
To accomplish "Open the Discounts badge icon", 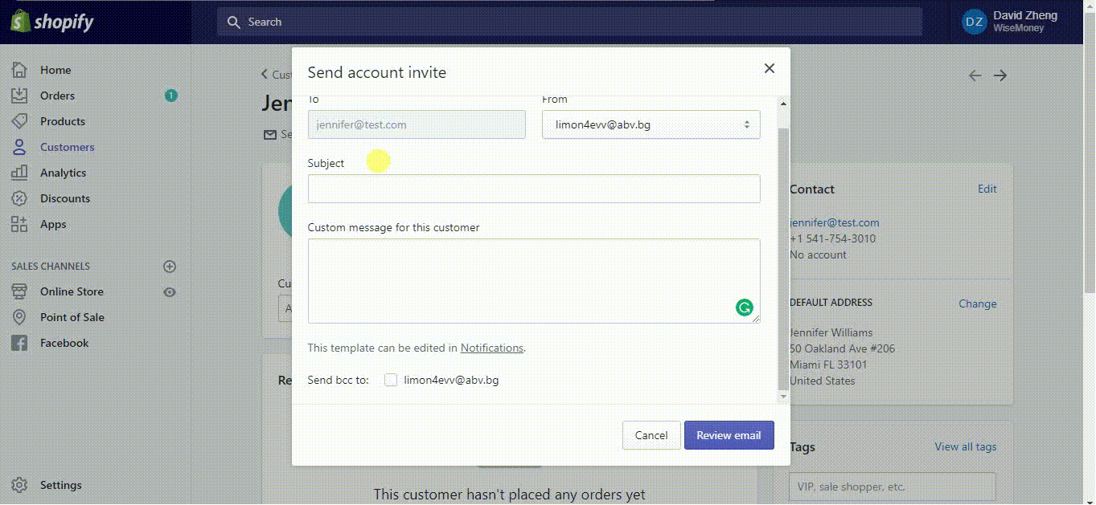I will [x=19, y=198].
